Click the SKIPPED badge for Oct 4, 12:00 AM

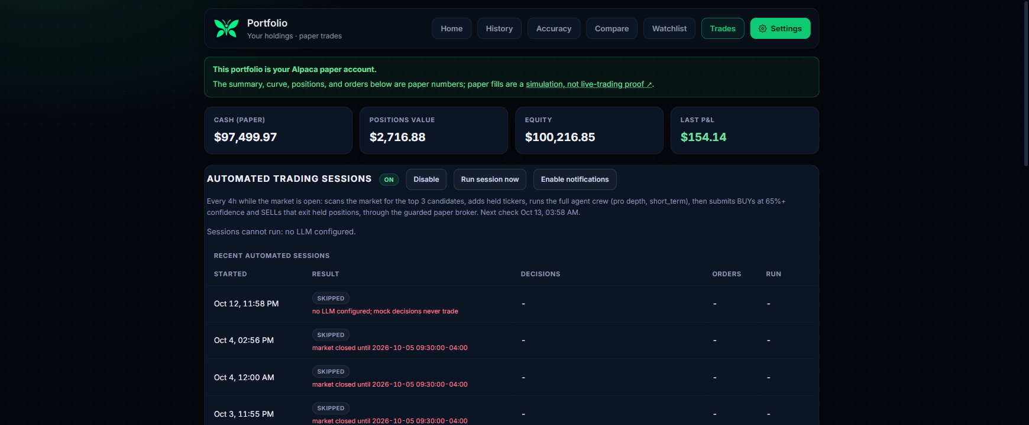click(331, 371)
